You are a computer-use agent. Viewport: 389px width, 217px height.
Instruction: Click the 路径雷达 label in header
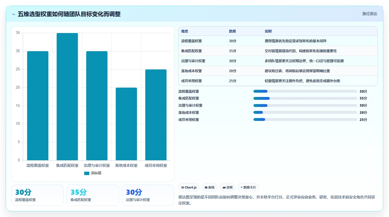coord(370,14)
